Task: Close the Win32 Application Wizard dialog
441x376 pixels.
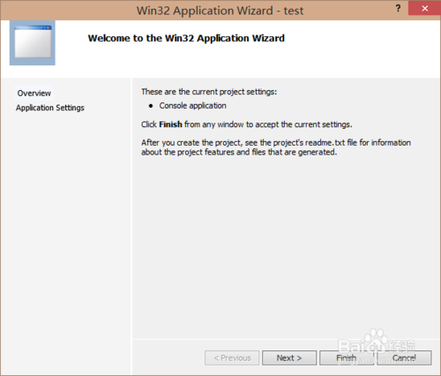Action: pos(424,8)
